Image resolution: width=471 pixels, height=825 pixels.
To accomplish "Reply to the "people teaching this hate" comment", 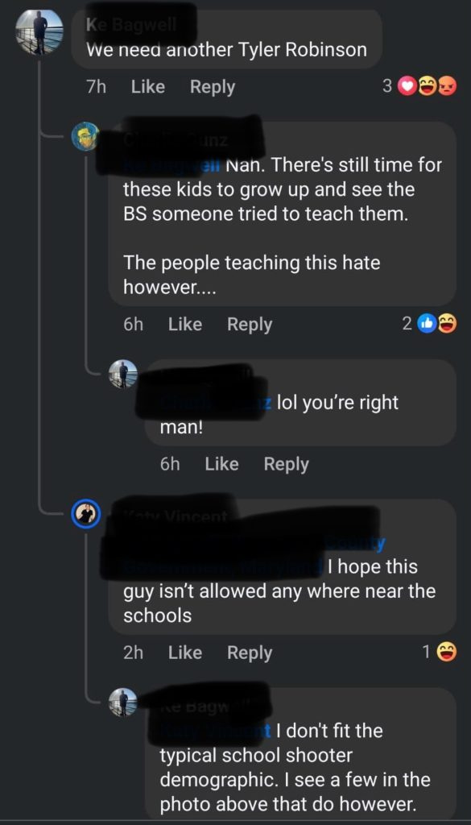I will pyautogui.click(x=250, y=324).
